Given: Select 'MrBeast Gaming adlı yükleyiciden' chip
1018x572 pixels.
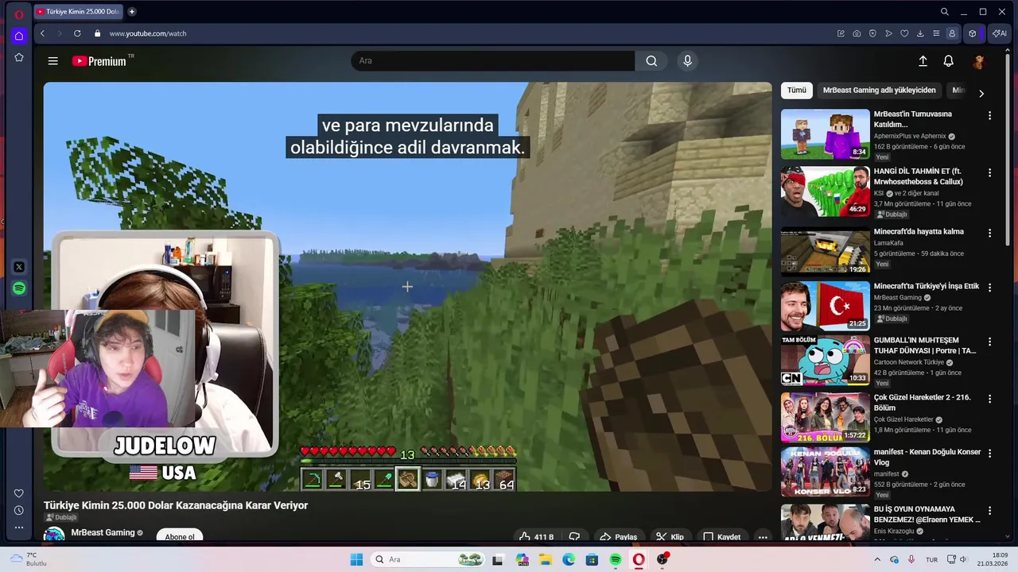Looking at the screenshot, I should (x=879, y=91).
